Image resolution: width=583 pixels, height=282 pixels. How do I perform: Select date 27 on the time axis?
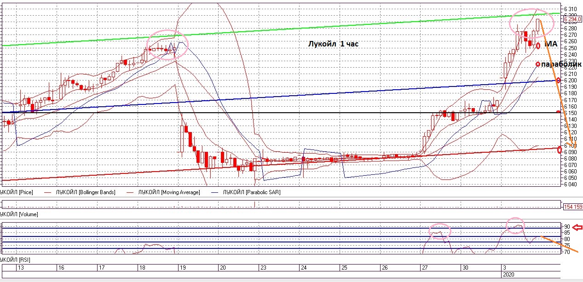[424, 267]
